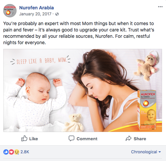View the 2.8K reactions count

[25, 152]
